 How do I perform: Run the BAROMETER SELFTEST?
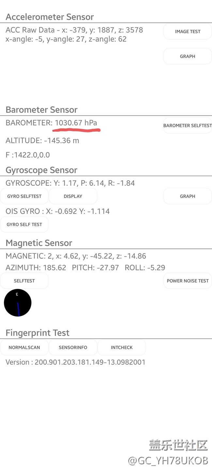[188, 125]
